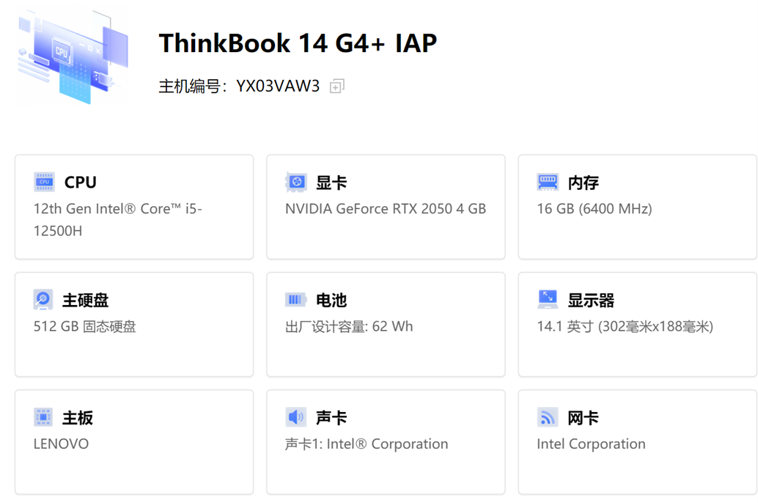This screenshot has height=503, width=758.
Task: Click Intel Corporation network card text
Action: tap(591, 444)
